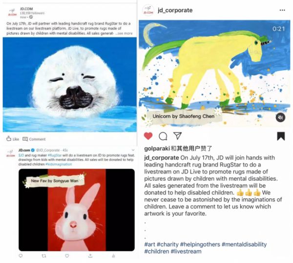Reply to the JD.com tweet
293x263 pixels.
click(x=21, y=256)
